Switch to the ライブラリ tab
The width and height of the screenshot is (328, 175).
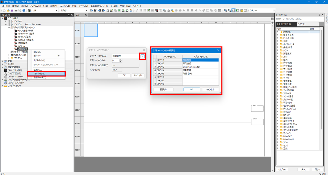pyautogui.click(x=301, y=24)
